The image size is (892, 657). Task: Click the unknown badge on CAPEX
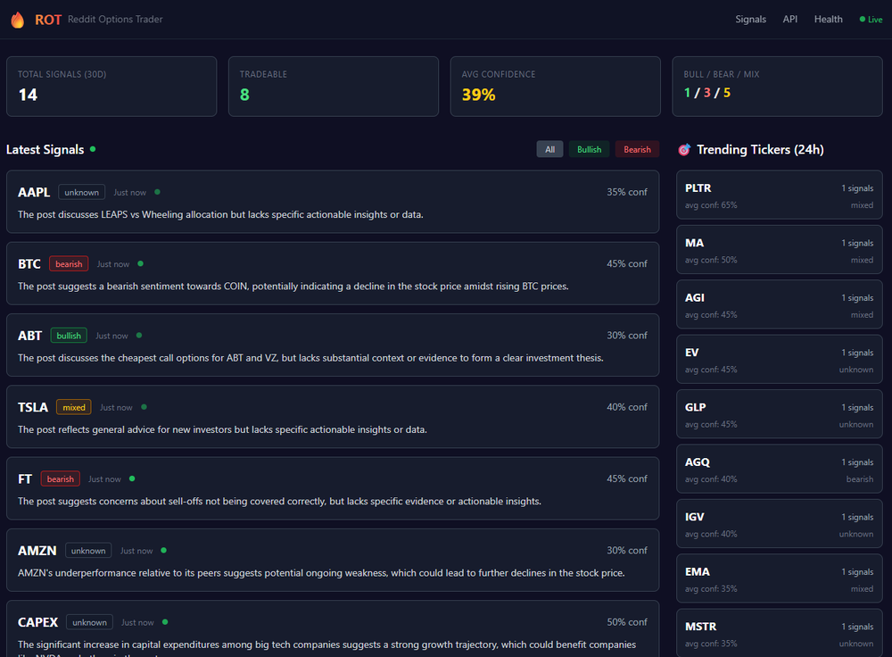(x=89, y=623)
